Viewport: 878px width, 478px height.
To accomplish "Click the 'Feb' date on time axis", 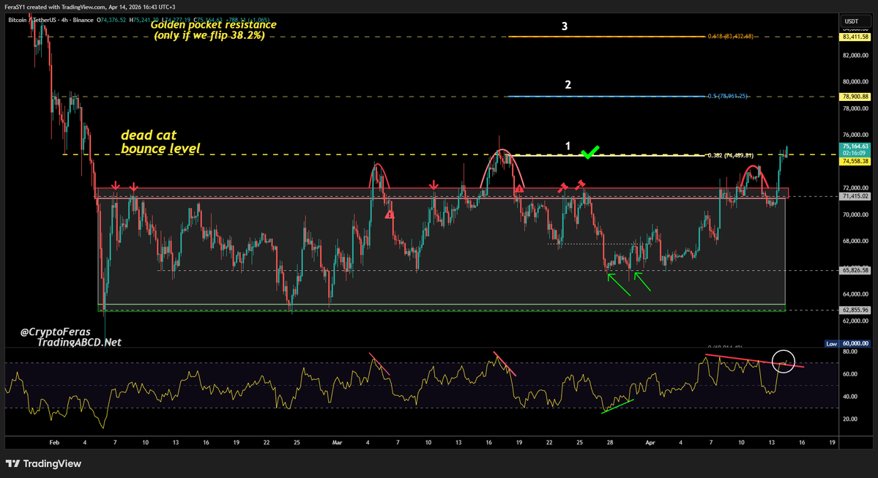I will 54,442.
